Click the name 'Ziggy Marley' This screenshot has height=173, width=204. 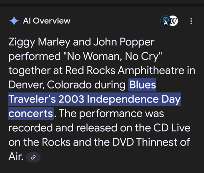(x=39, y=42)
